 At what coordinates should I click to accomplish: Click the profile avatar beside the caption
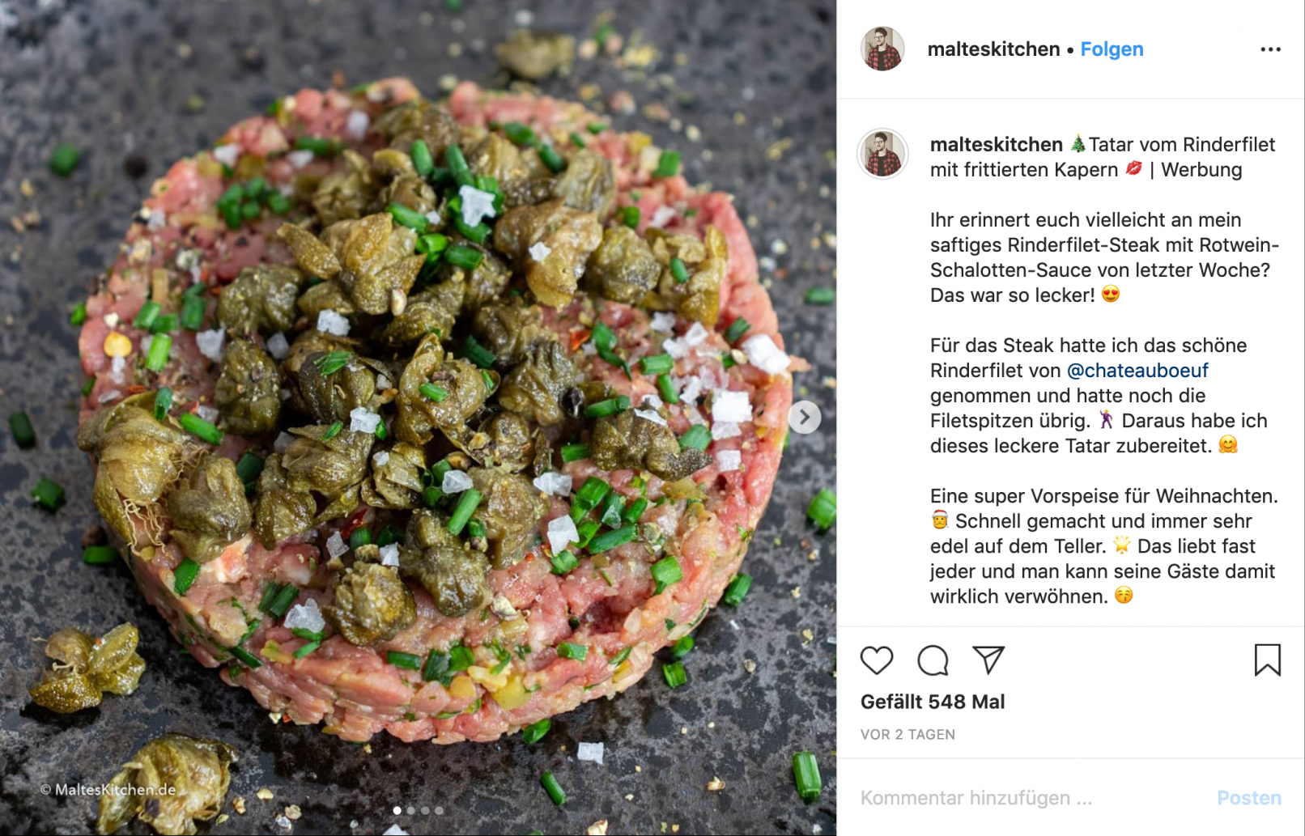coord(882,153)
